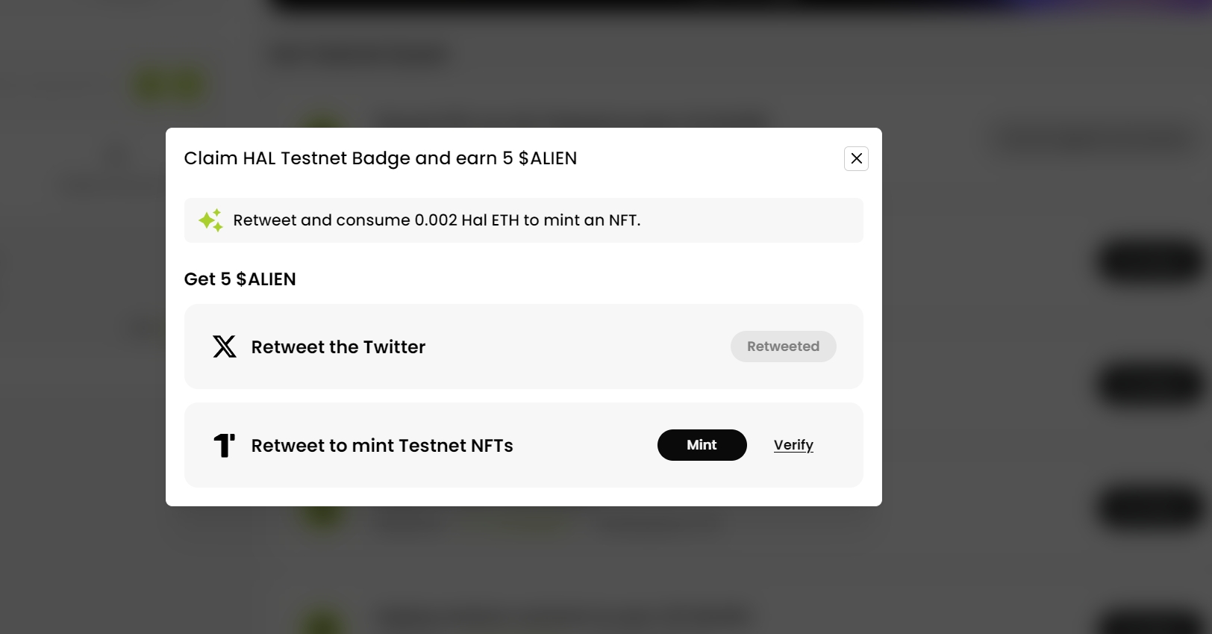Screen dimensions: 1212x634
Task: Click the "Retweet the Twitter" task label
Action: 338,347
